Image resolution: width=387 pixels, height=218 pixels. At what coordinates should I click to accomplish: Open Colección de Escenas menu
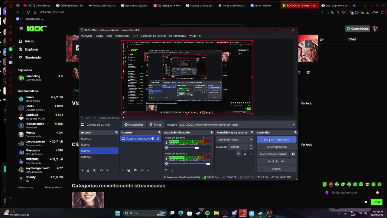click(x=153, y=36)
